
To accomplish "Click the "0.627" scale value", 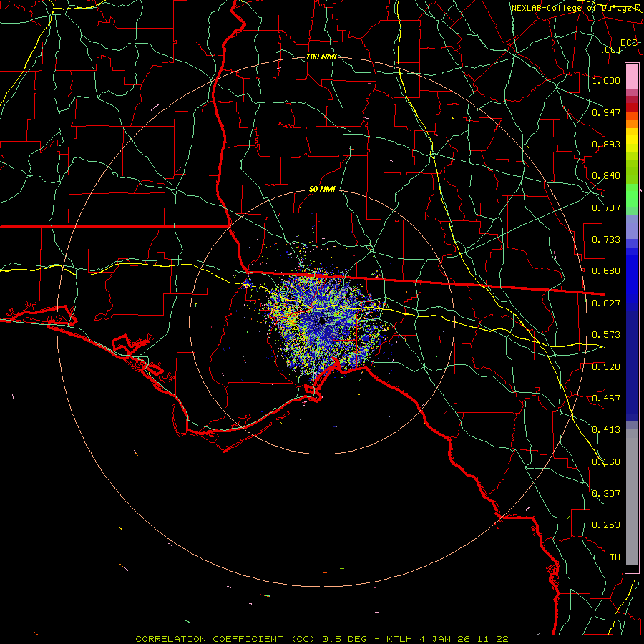I will point(606,303).
